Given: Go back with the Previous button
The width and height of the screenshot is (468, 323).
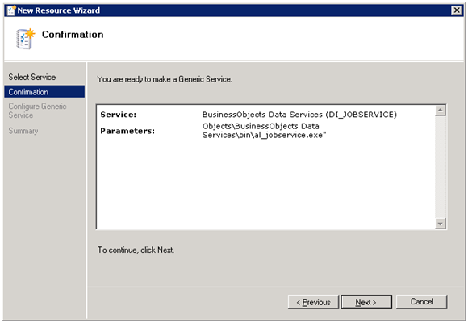Looking at the screenshot, I should click(313, 302).
